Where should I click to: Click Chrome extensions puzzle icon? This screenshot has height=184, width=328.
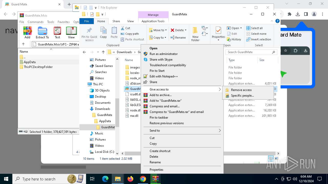coord(290,14)
